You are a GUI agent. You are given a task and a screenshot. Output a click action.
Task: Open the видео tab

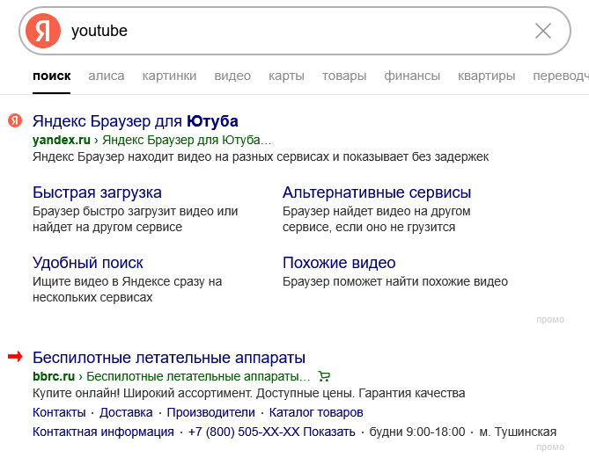[232, 76]
